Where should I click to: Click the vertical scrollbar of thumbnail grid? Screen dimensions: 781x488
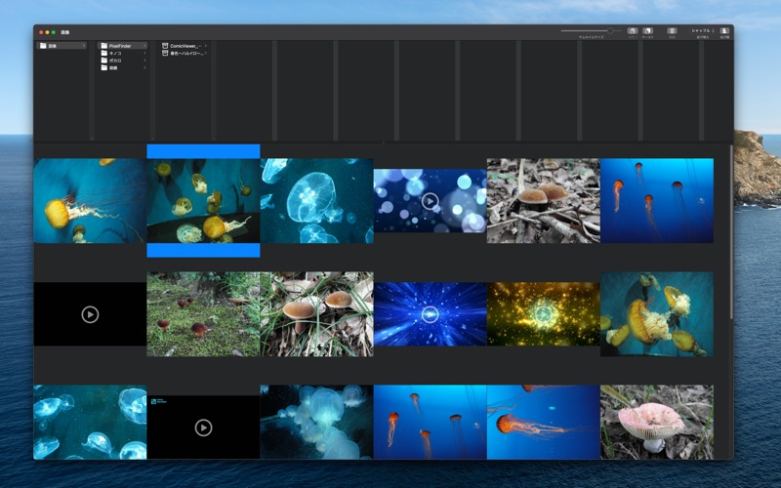coord(731,231)
